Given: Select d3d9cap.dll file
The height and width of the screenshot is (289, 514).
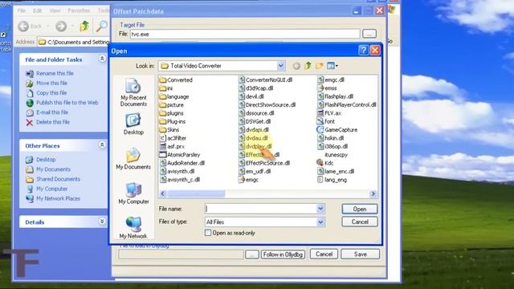Looking at the screenshot, I should (256, 88).
